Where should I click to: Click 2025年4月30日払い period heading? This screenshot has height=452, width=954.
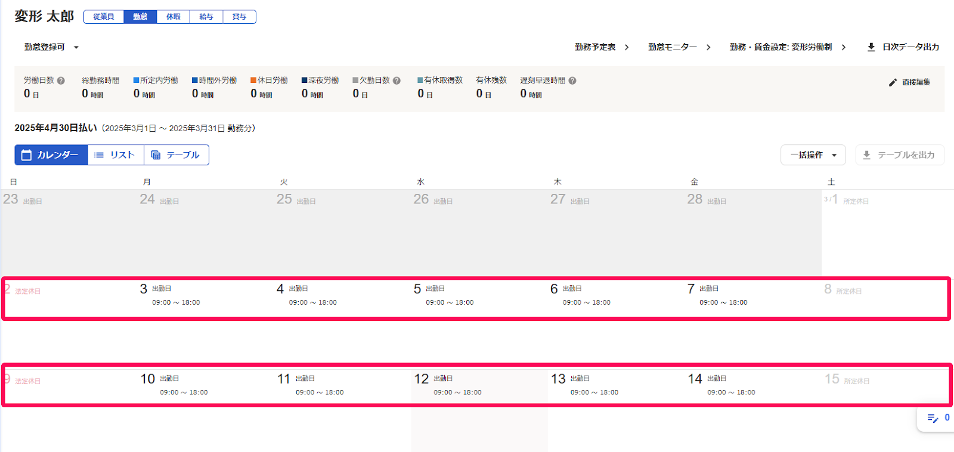point(55,128)
